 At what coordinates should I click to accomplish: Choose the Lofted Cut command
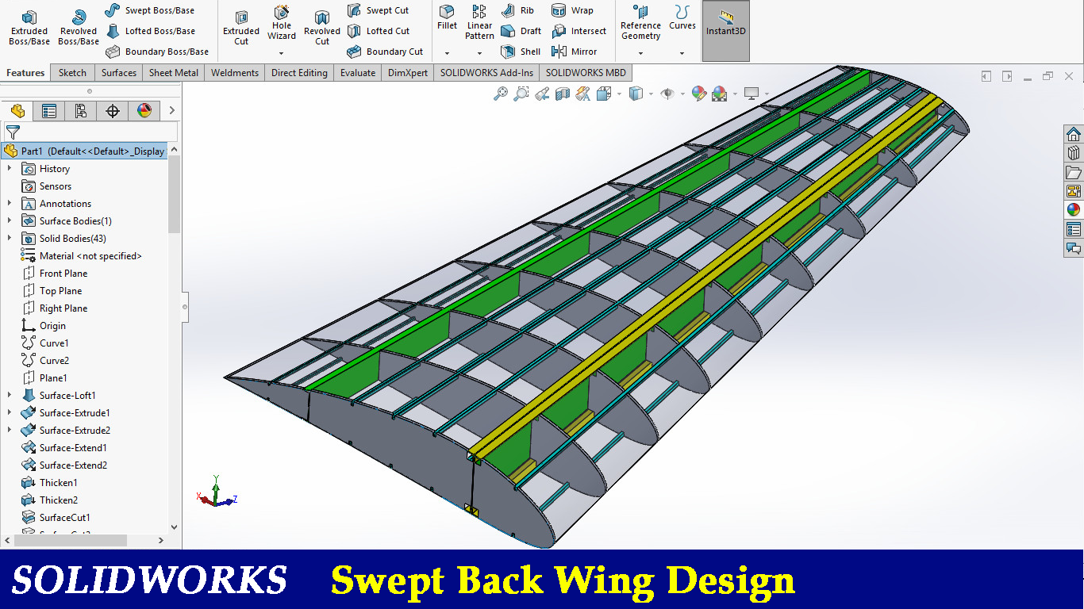point(379,31)
